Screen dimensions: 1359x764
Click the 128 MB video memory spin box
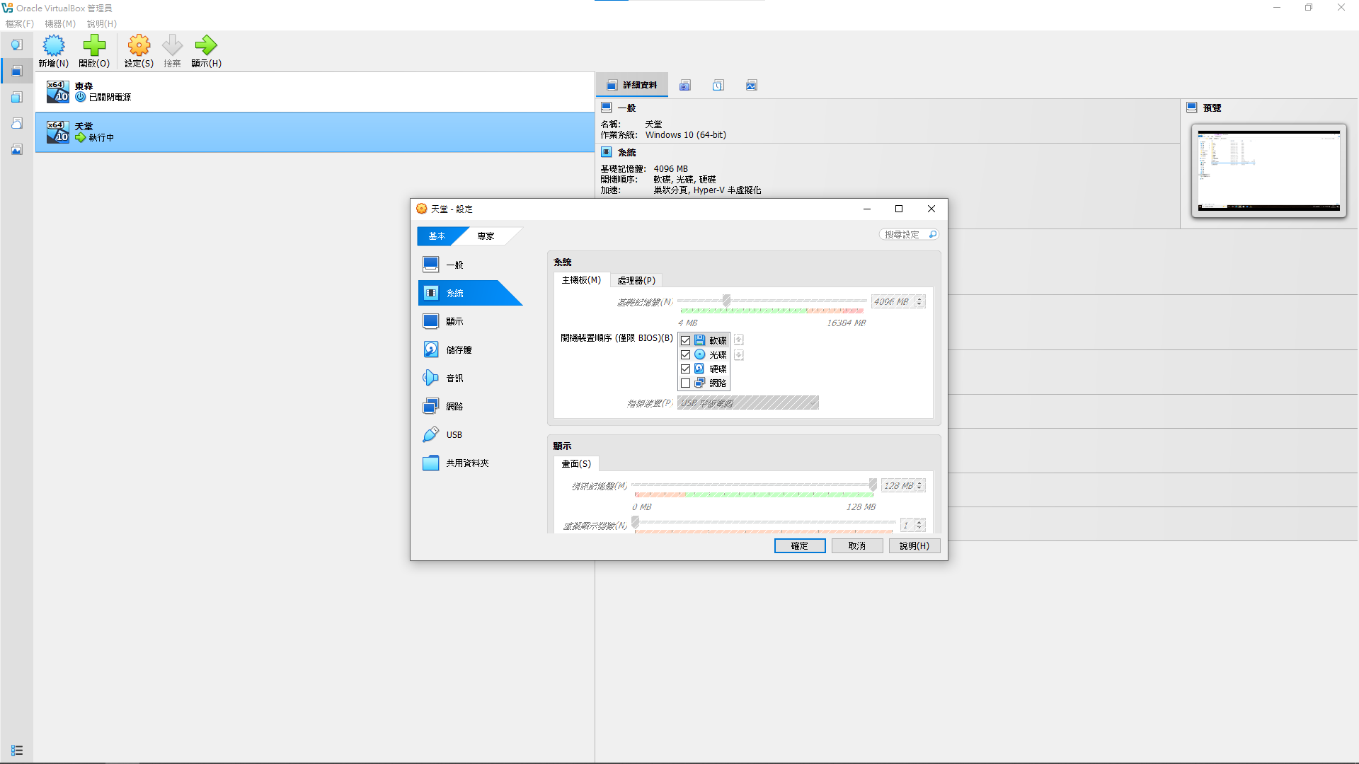902,486
